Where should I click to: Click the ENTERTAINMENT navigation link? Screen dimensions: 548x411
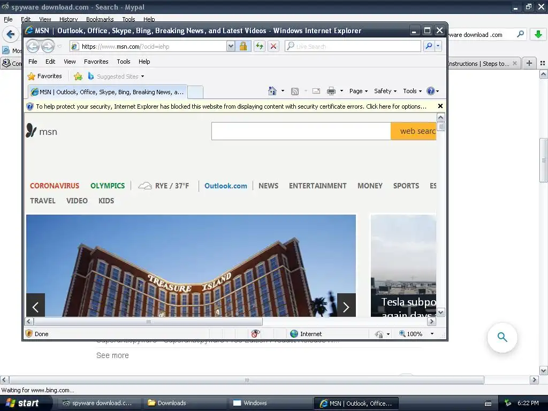(x=318, y=186)
